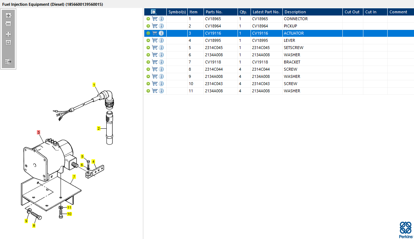Click green gear for item 11 WASHER

click(x=148, y=91)
